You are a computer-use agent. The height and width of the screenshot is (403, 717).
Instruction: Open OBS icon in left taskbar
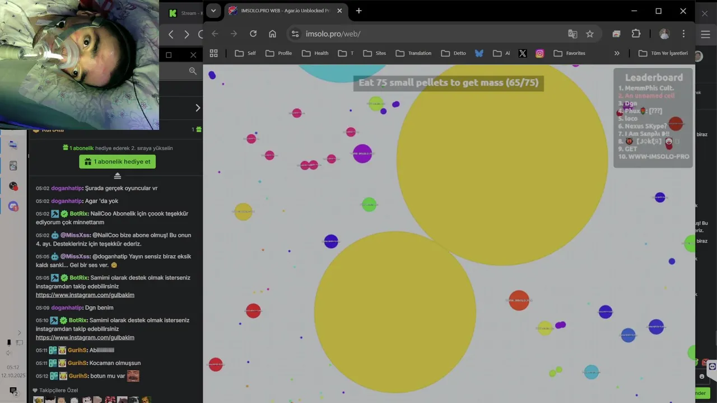(13, 186)
